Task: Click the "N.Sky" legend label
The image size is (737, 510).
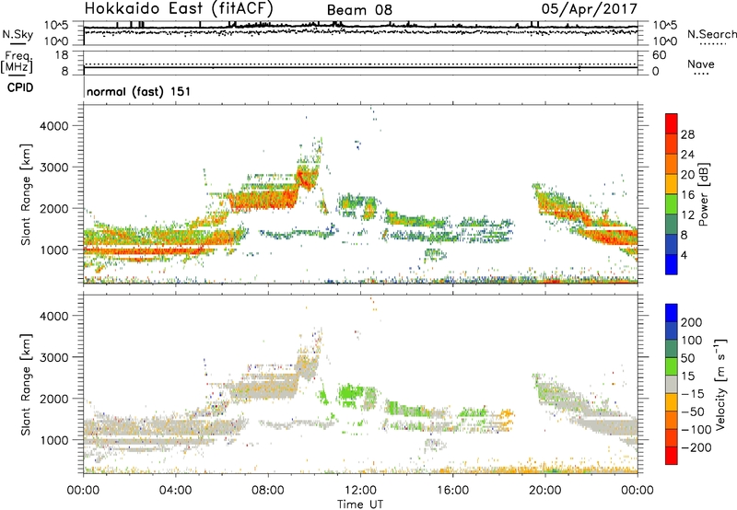Action: 18,34
